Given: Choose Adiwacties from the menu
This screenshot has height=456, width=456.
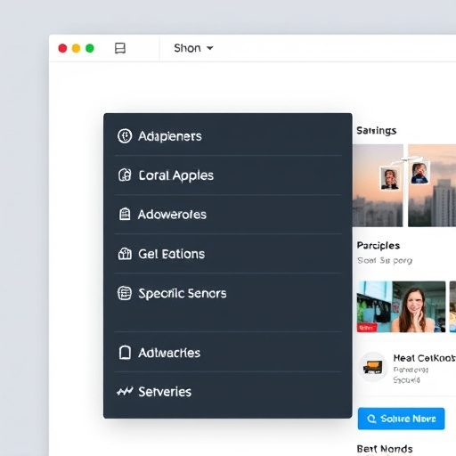Looking at the screenshot, I should point(228,353).
